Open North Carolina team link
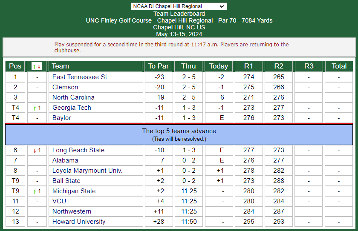The width and height of the screenshot is (358, 231). 73,97
